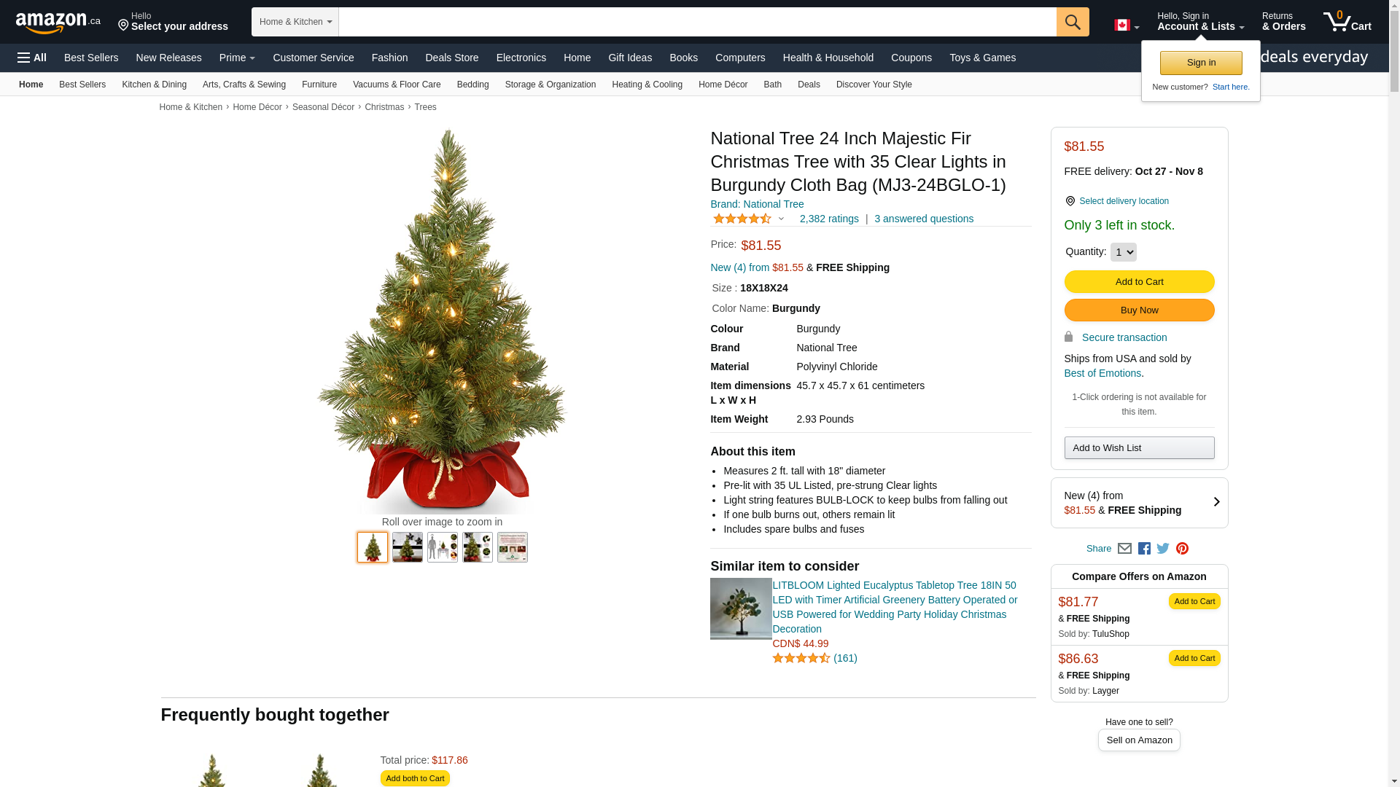The image size is (1400, 787).
Task: Expand the Home & Kitchen search category dropdown
Action: click(x=295, y=22)
